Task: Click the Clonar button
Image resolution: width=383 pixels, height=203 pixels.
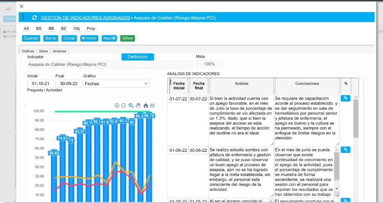Action: click(x=69, y=38)
